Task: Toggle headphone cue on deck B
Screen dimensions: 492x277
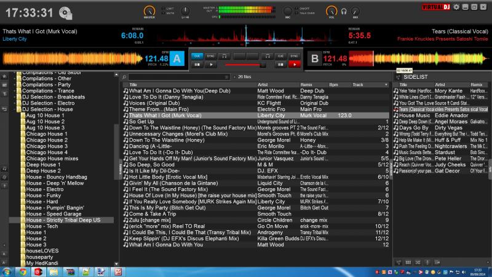Action: pyautogui.click(x=268, y=55)
